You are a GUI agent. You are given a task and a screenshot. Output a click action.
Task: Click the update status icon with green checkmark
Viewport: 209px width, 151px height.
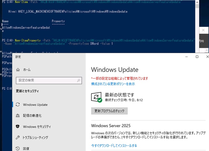click(x=97, y=97)
